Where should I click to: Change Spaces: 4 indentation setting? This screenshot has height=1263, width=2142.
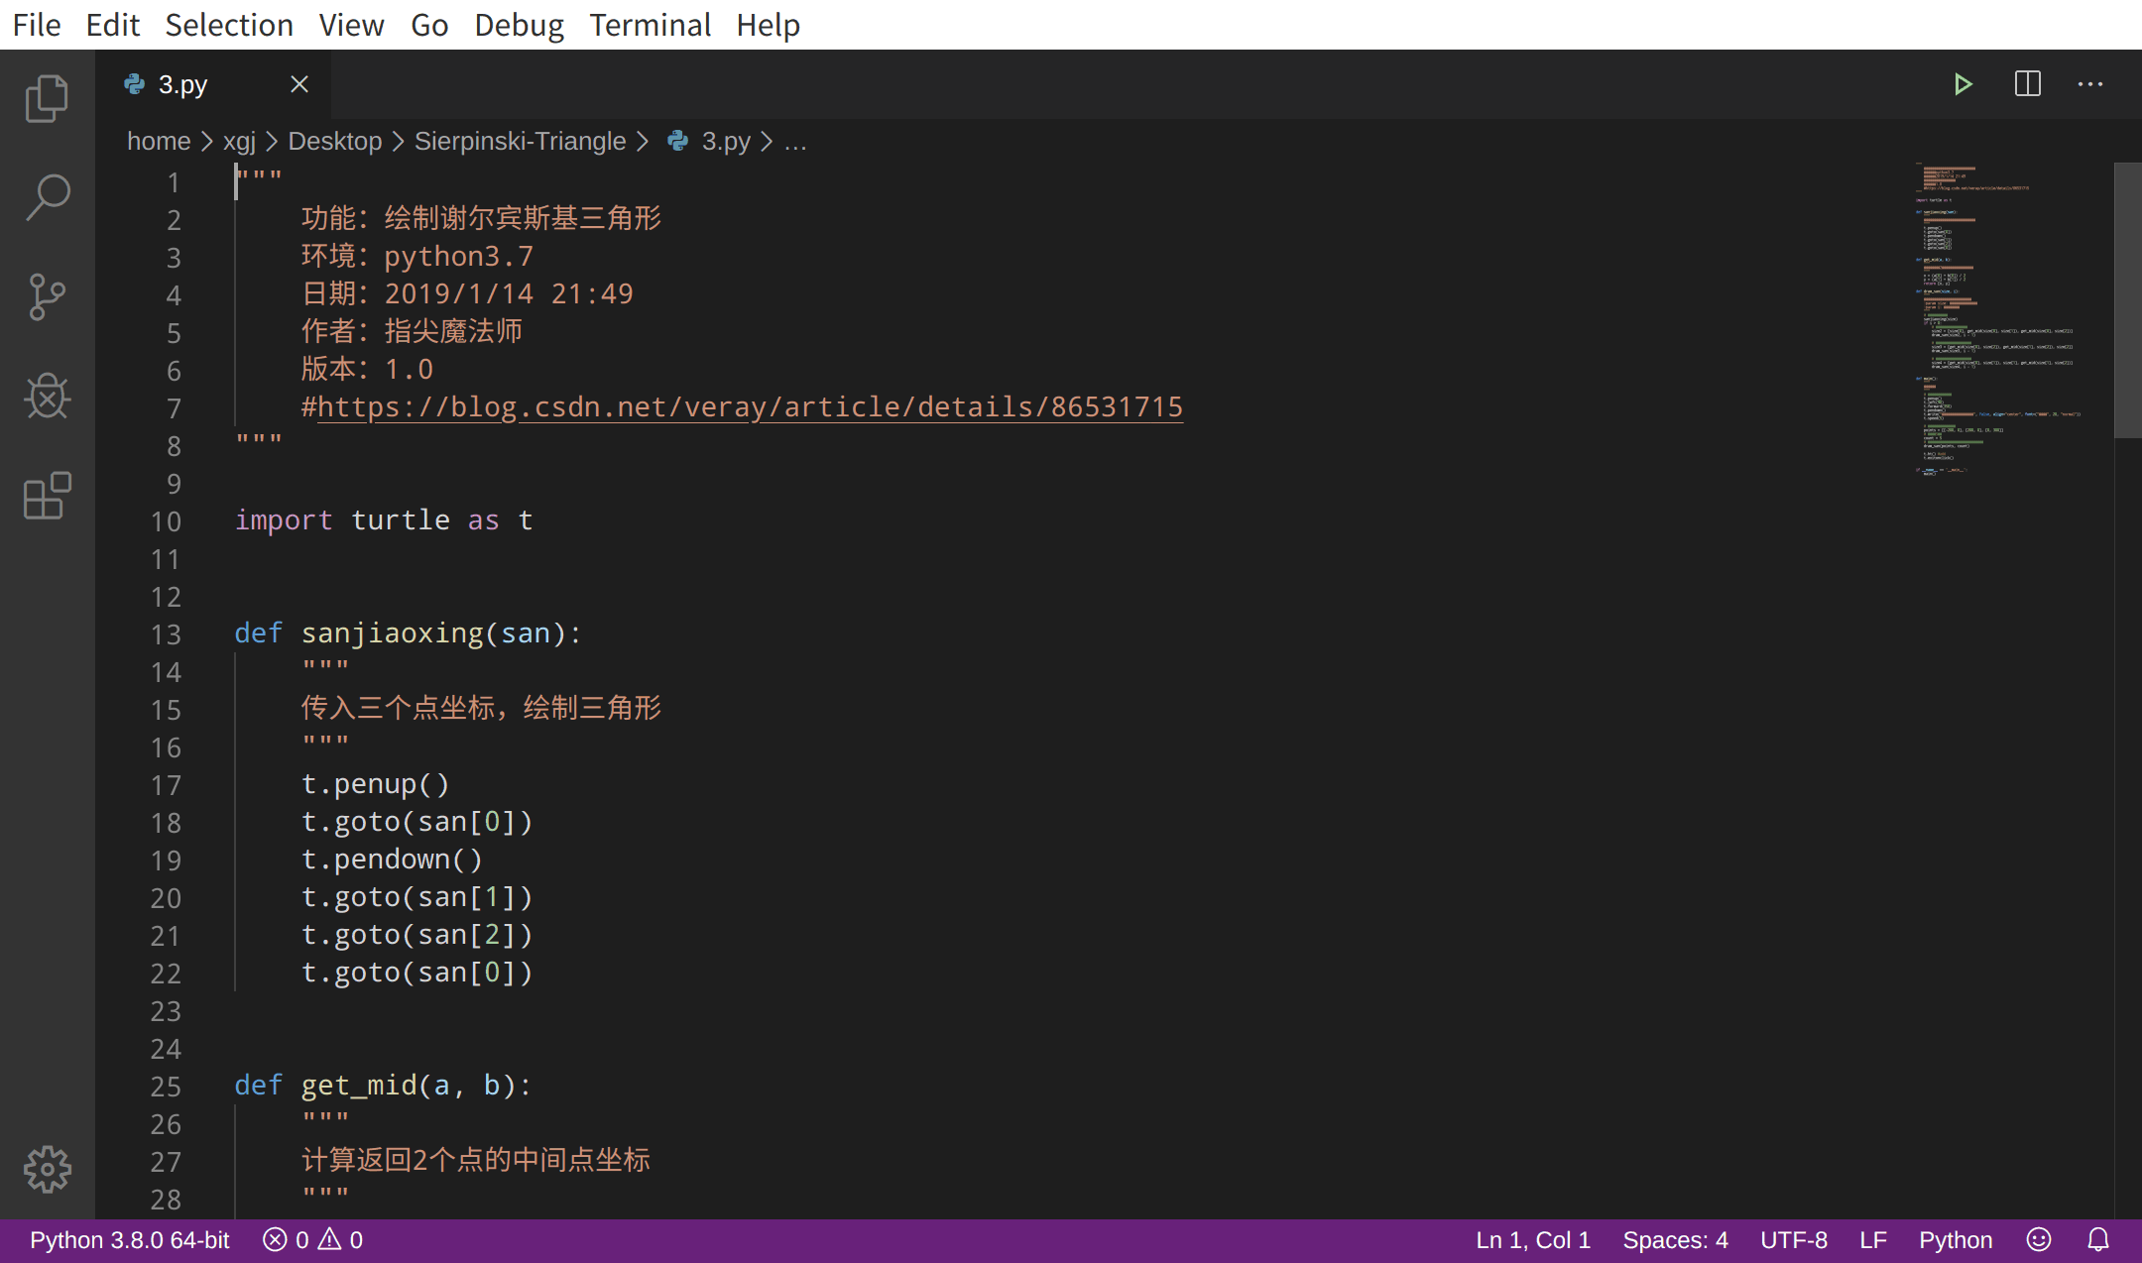[1675, 1238]
